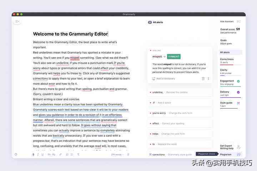The width and height of the screenshot is (257, 171).
Task: Click the Clarity progress bar
Action: [x=231, y=76]
